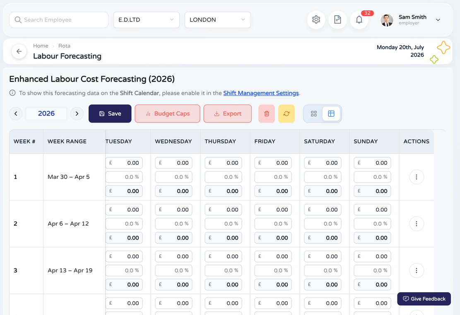
Task: Click week 2 Tuesday bottom £ amount field
Action: pos(124,238)
